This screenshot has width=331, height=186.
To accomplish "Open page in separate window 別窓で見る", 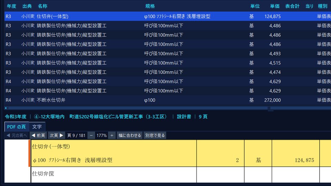I will (x=155, y=135).
